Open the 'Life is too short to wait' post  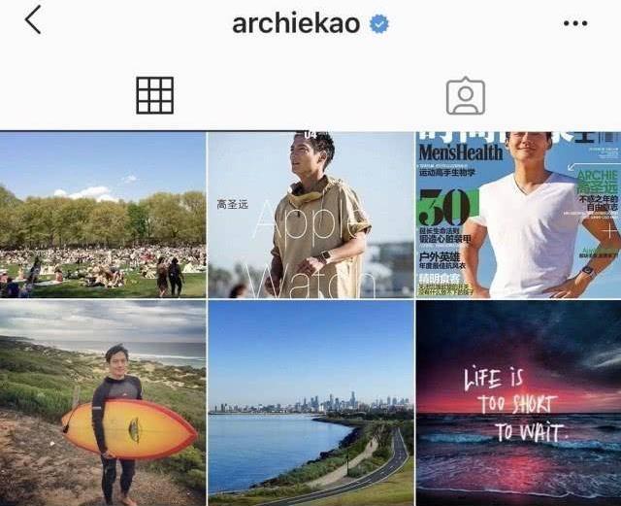click(x=518, y=403)
